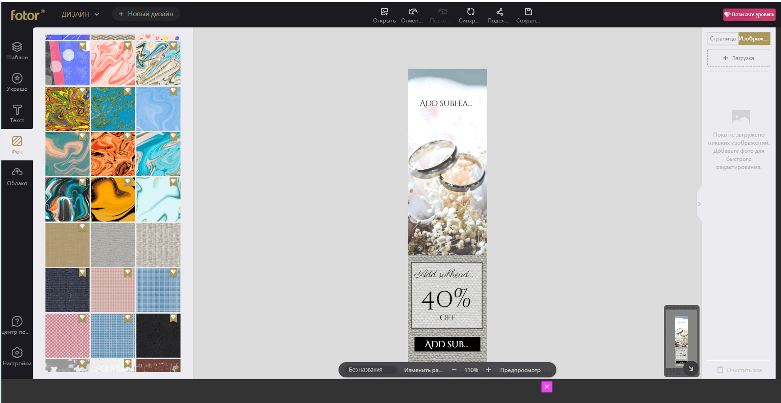781x403 pixels.
Task: Expand the ДИЗАЙН dropdown menu
Action: click(x=81, y=14)
